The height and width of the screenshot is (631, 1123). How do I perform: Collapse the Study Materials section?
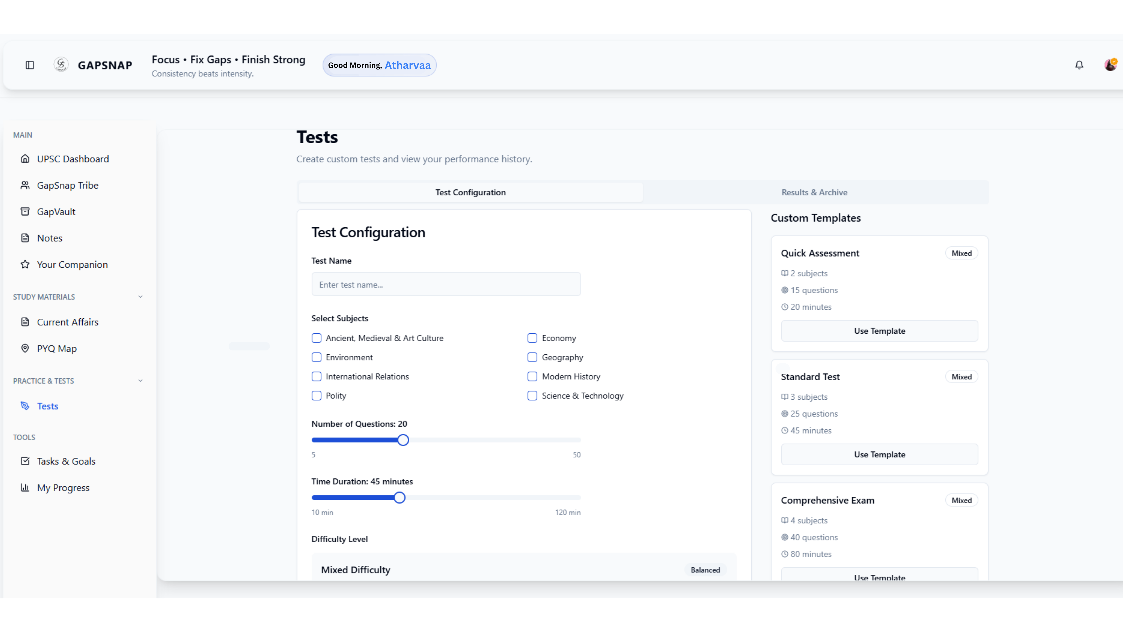[140, 297]
